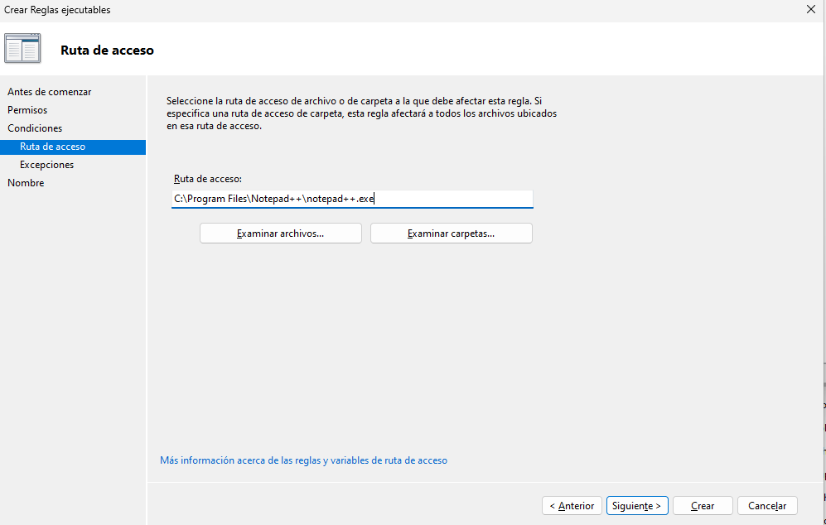Go back with the < Anterior button
Viewport: 826px width, 525px height.
tap(572, 506)
